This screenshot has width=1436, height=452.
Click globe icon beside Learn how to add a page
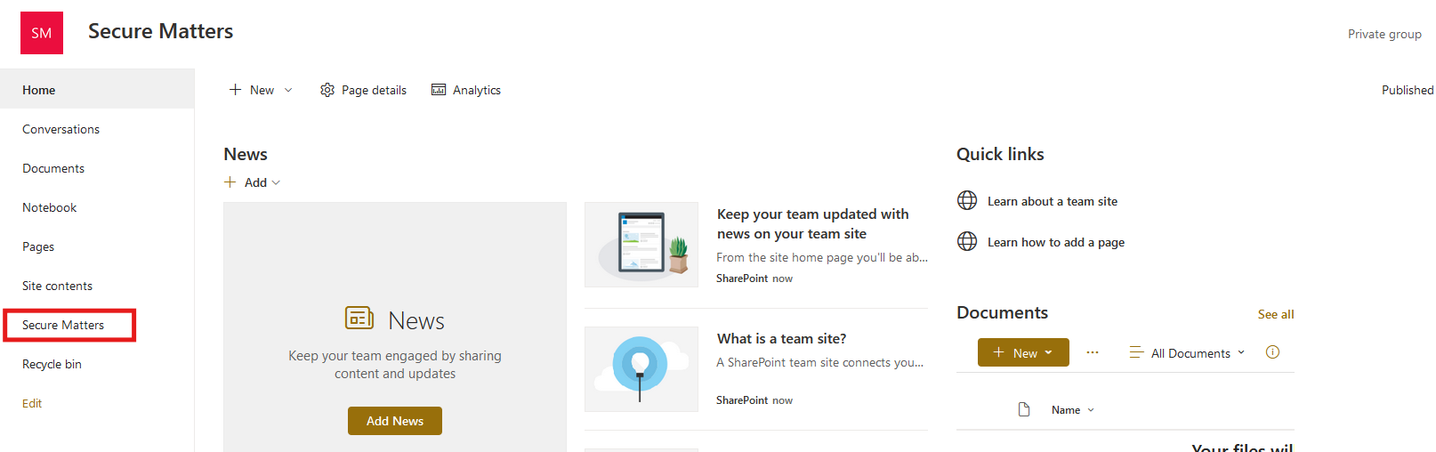[x=967, y=241]
